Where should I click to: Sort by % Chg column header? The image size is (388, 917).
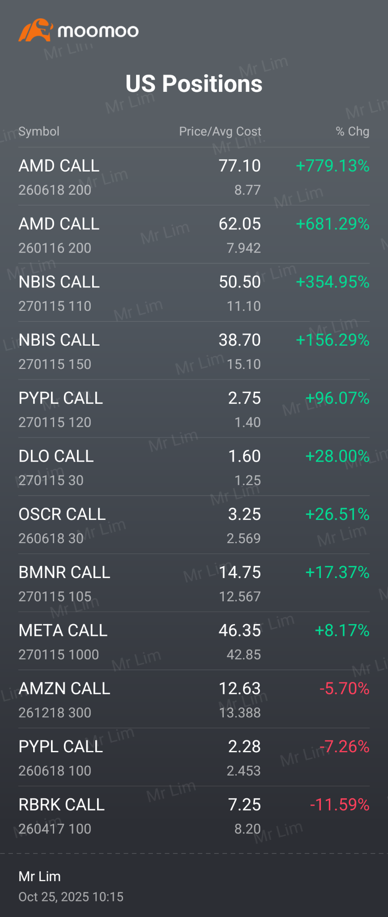pyautogui.click(x=353, y=131)
